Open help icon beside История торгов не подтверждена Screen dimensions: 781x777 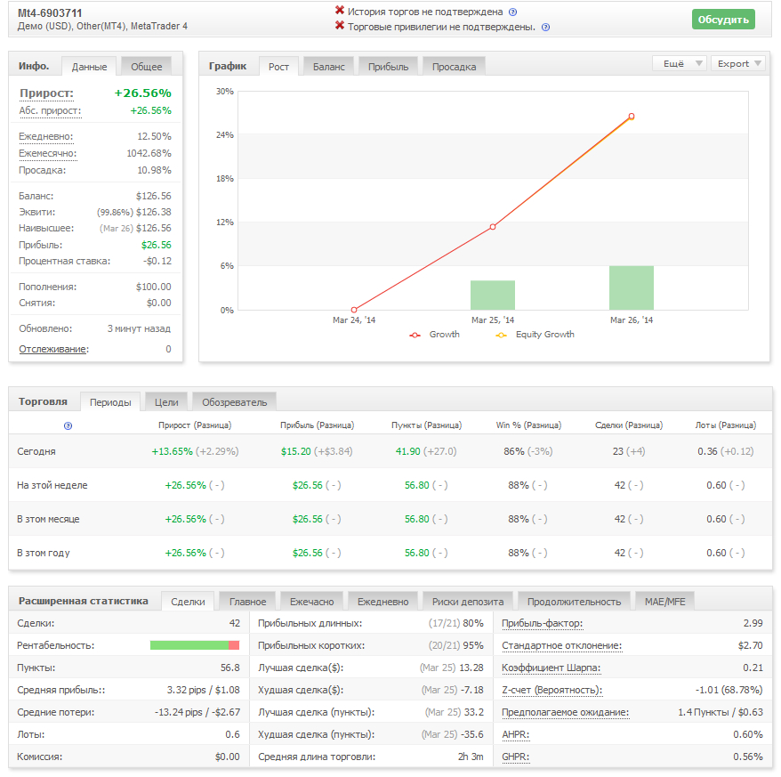pos(512,12)
